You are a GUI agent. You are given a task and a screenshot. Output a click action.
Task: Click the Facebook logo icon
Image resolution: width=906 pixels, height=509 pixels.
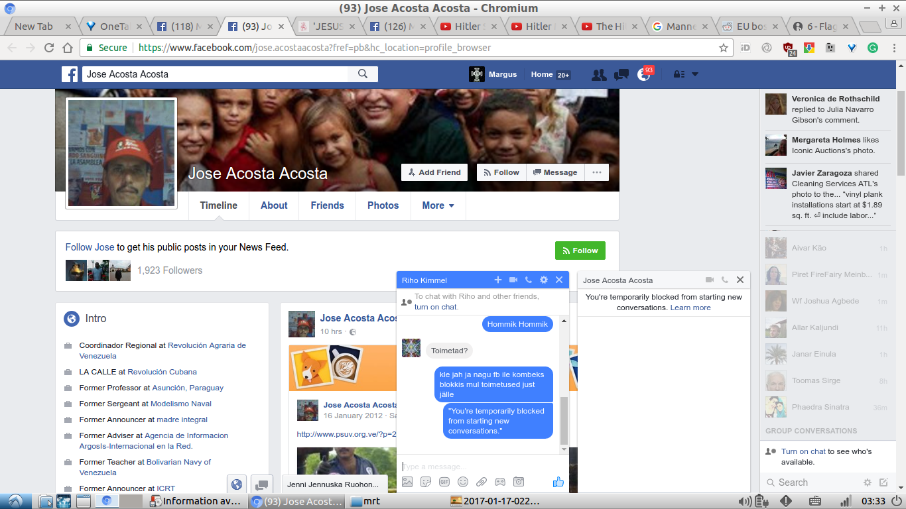tap(70, 74)
